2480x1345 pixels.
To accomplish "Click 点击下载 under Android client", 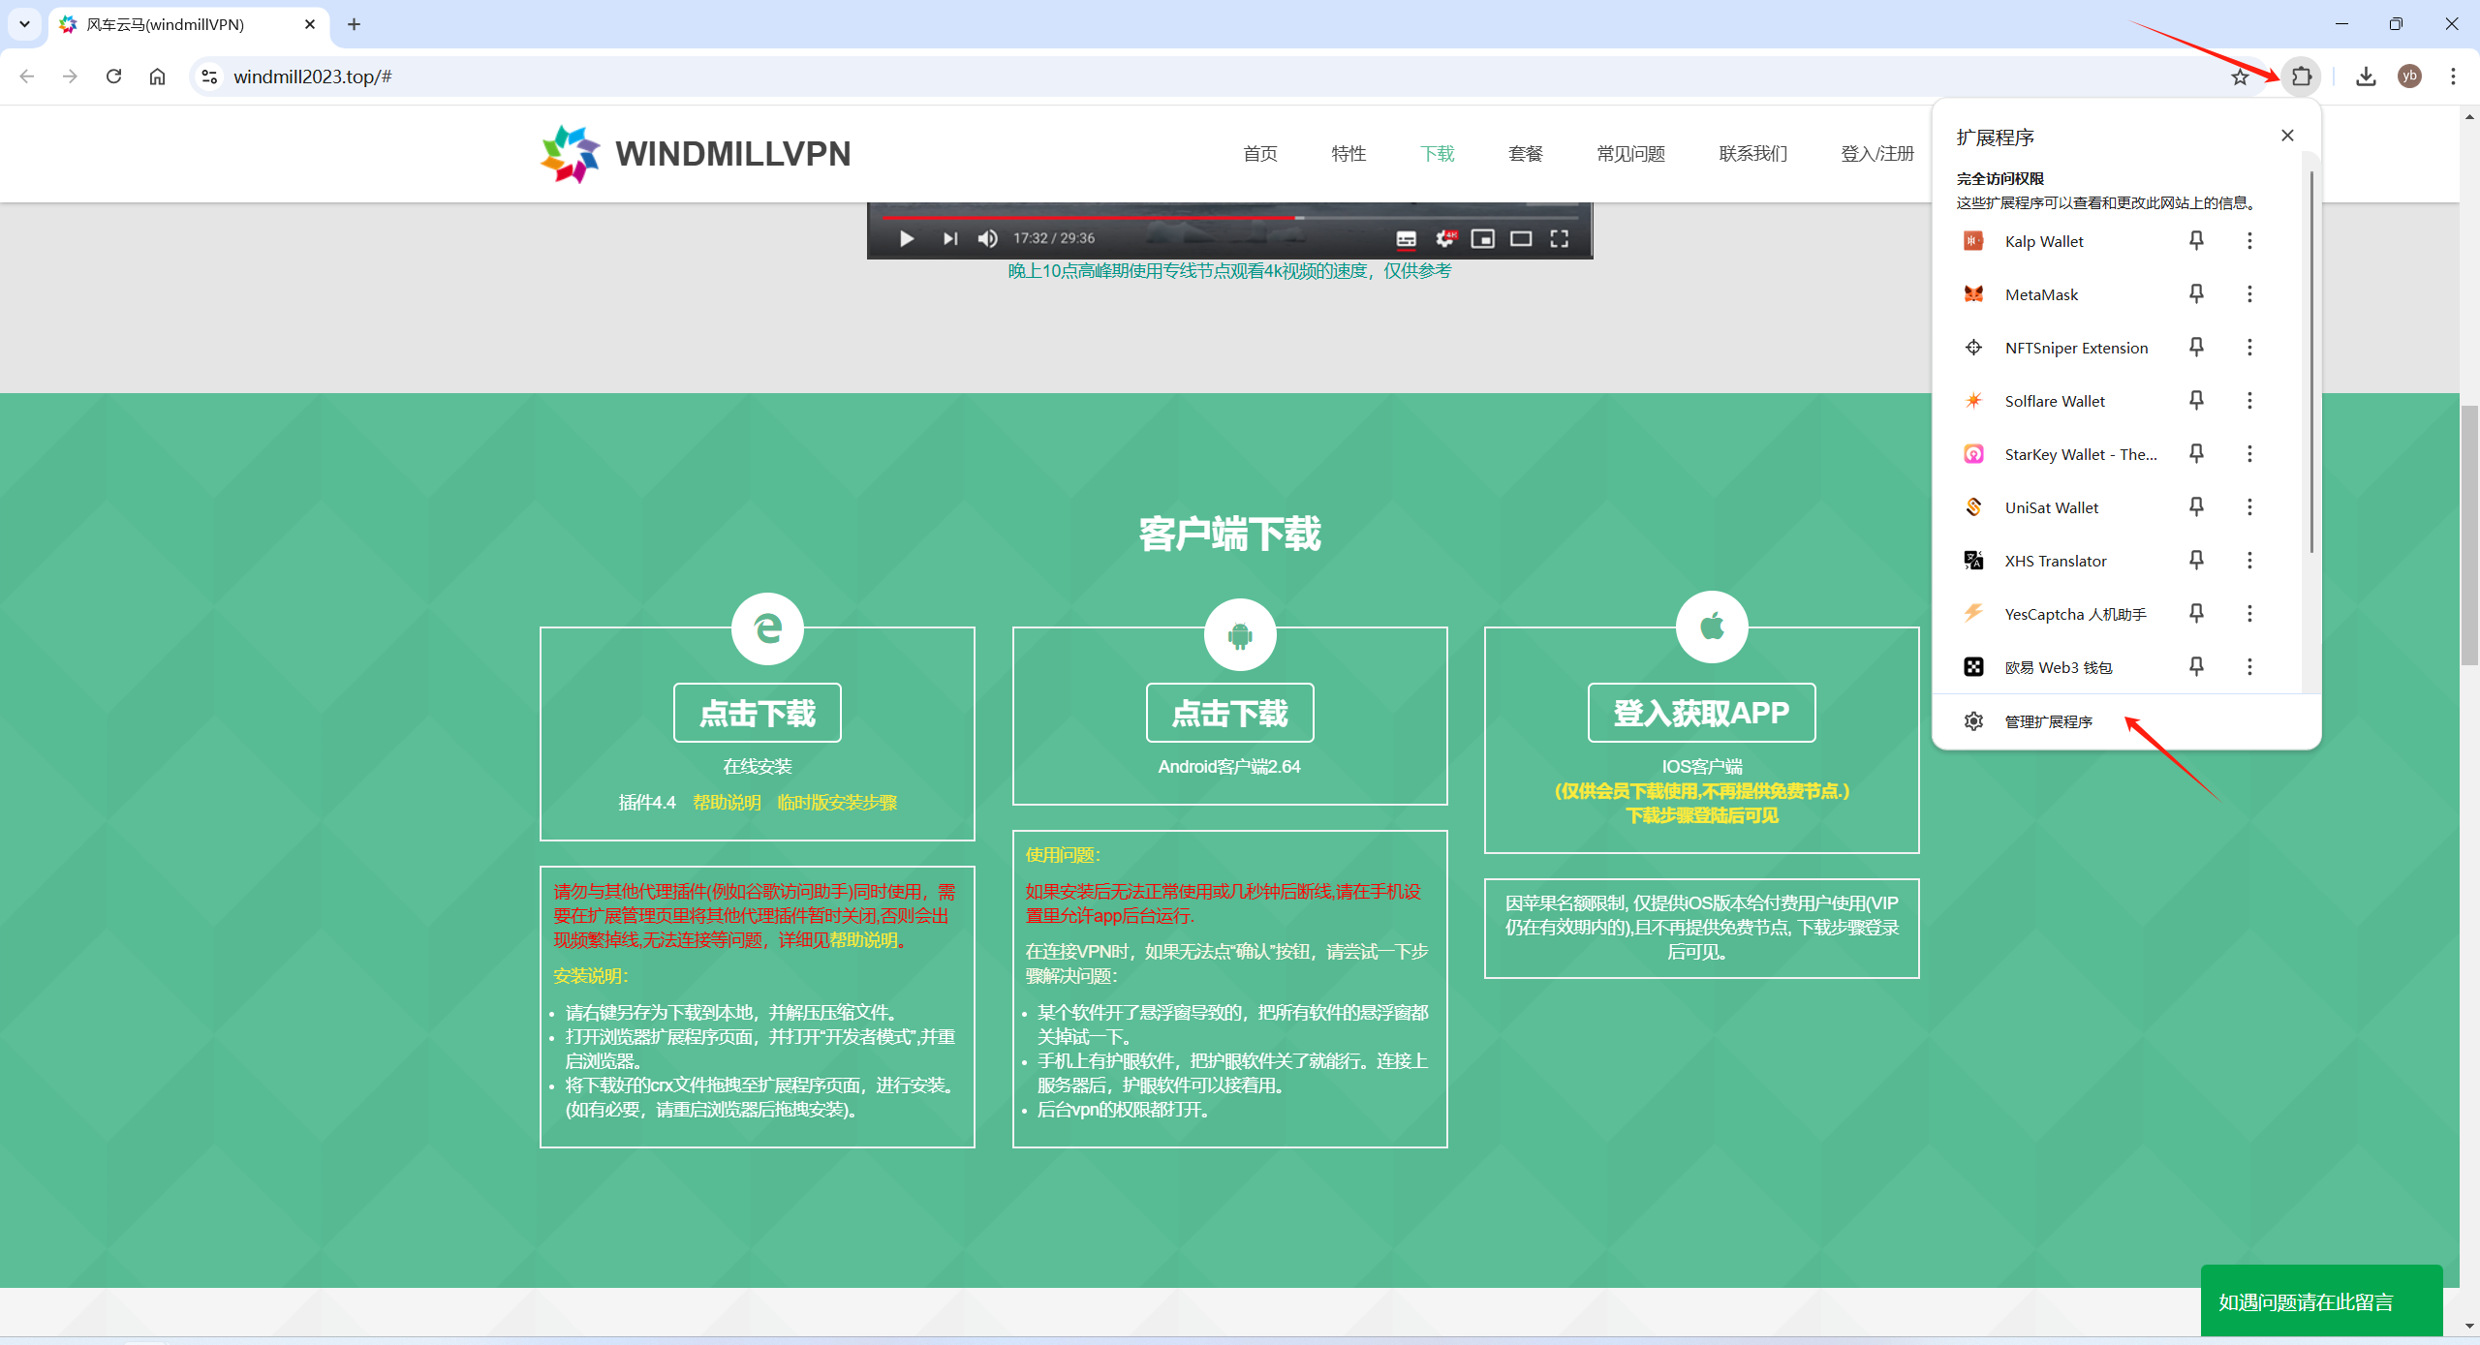I will pos(1229,714).
